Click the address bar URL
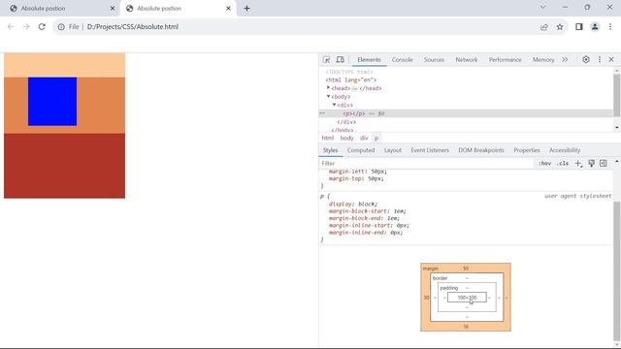Viewport: 621px width, 349px height. [x=133, y=27]
